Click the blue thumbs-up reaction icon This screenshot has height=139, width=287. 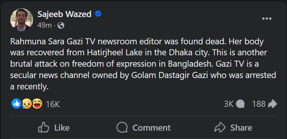tap(16, 104)
